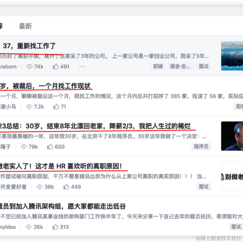Click summary text '这个月内总共打招呼了 385 家'

point(152,96)
